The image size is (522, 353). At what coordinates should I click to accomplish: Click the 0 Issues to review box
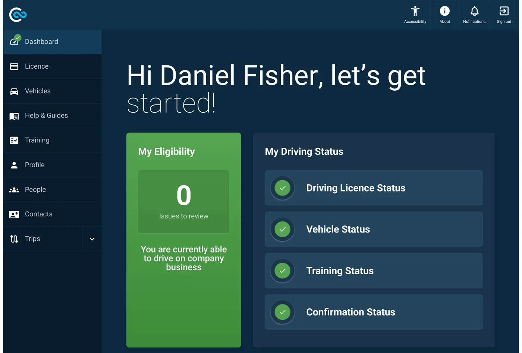(184, 202)
